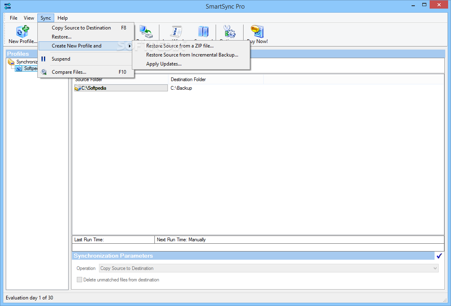This screenshot has width=451, height=306.
Task: Click the Destination Folder column header
Action: (216, 79)
